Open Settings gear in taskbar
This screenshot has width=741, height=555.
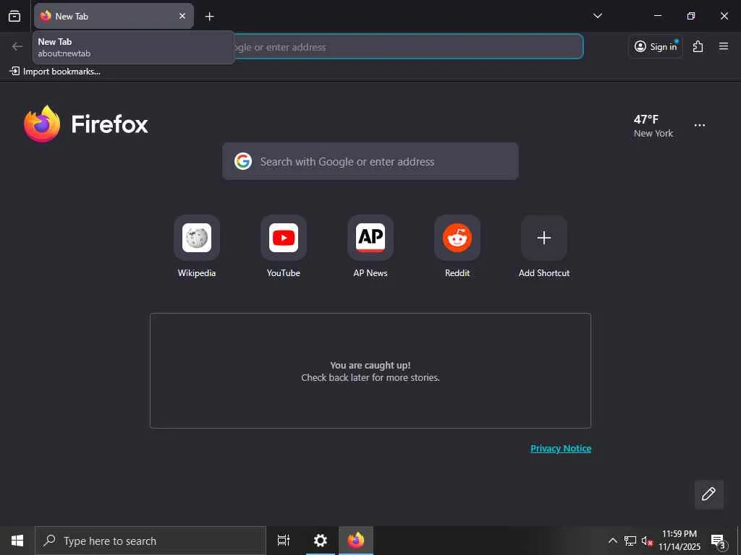(321, 541)
